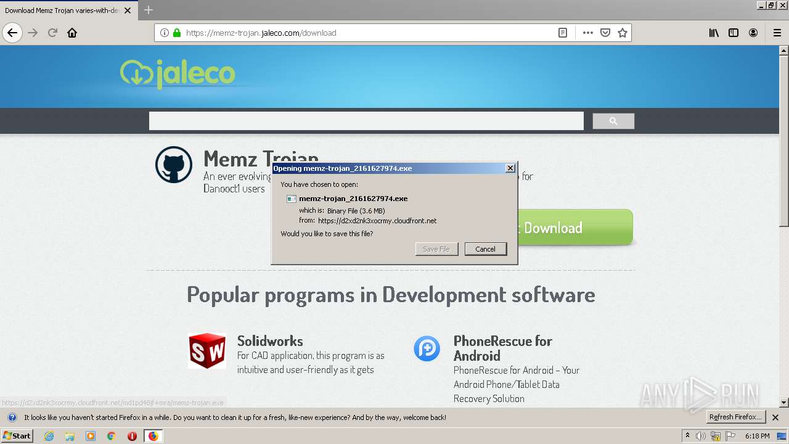
Task: Launch Internet Explorer from taskbar
Action: (49, 436)
